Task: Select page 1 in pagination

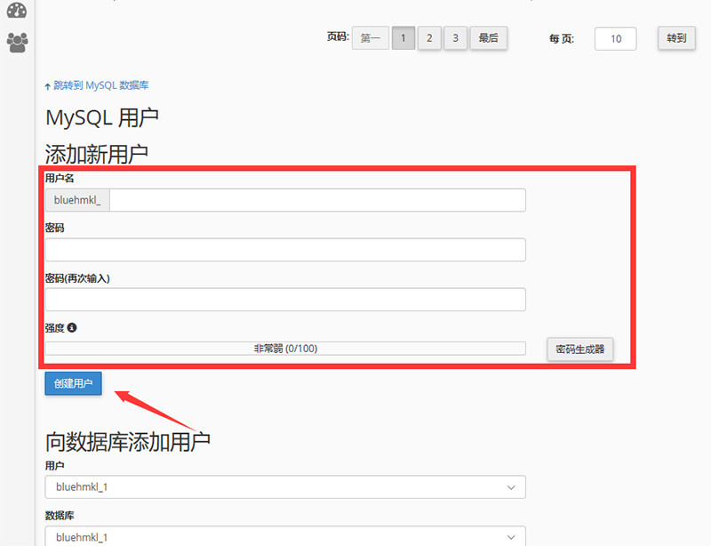Action: tap(403, 38)
